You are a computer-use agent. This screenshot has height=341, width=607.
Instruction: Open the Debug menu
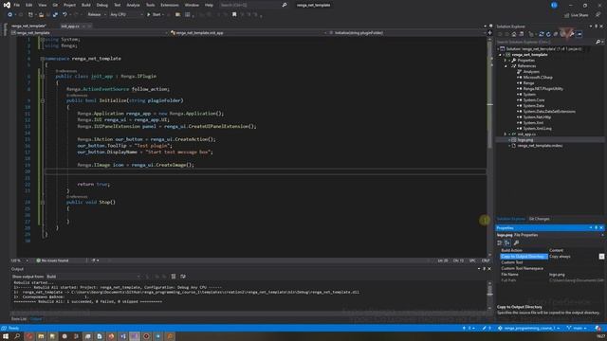point(102,5)
